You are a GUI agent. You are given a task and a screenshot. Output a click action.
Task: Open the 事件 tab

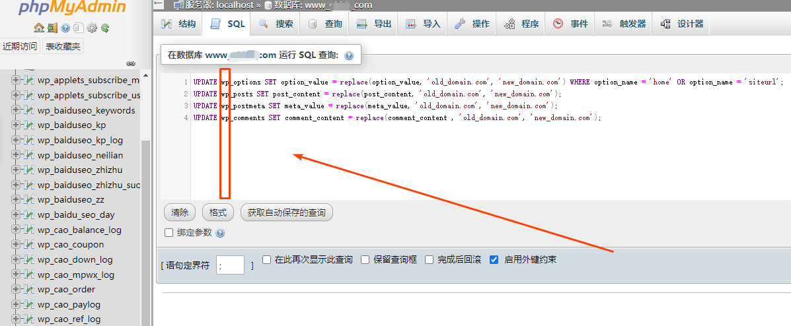570,24
